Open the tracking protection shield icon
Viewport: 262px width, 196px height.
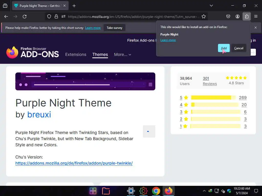49,17
